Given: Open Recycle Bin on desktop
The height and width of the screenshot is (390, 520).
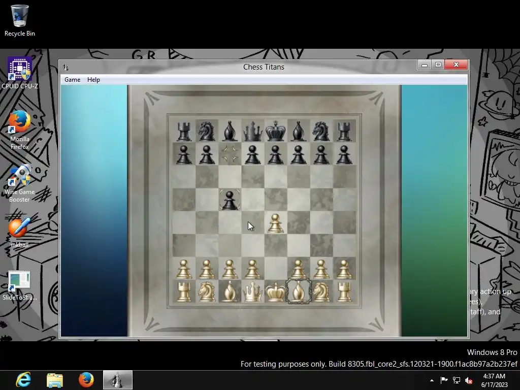Looking at the screenshot, I should click(20, 20).
